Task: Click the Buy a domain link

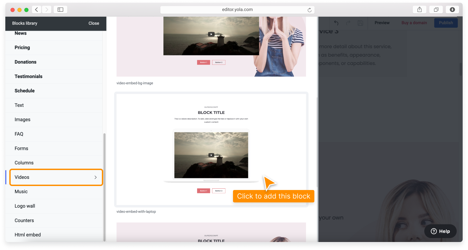Action: (414, 23)
